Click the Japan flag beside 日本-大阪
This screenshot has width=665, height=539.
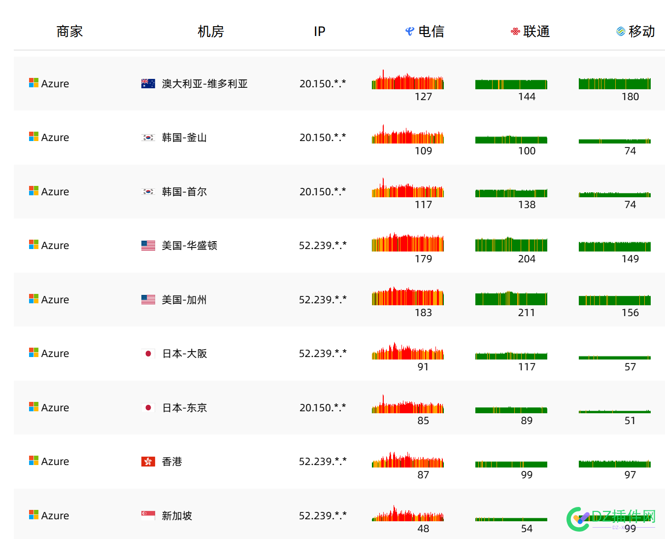148,353
